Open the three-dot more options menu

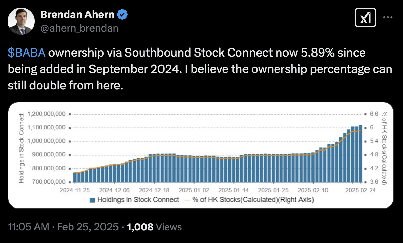click(x=388, y=17)
